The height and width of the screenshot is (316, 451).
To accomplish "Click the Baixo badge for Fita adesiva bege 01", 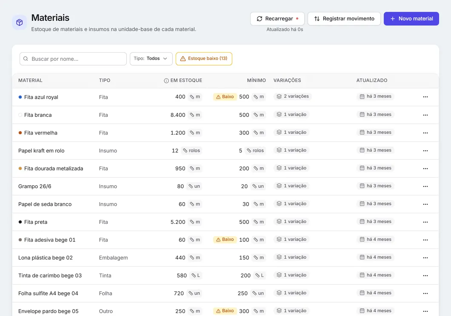I will point(225,240).
